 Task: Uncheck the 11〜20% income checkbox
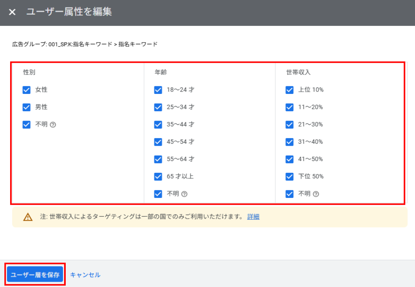[x=290, y=107]
